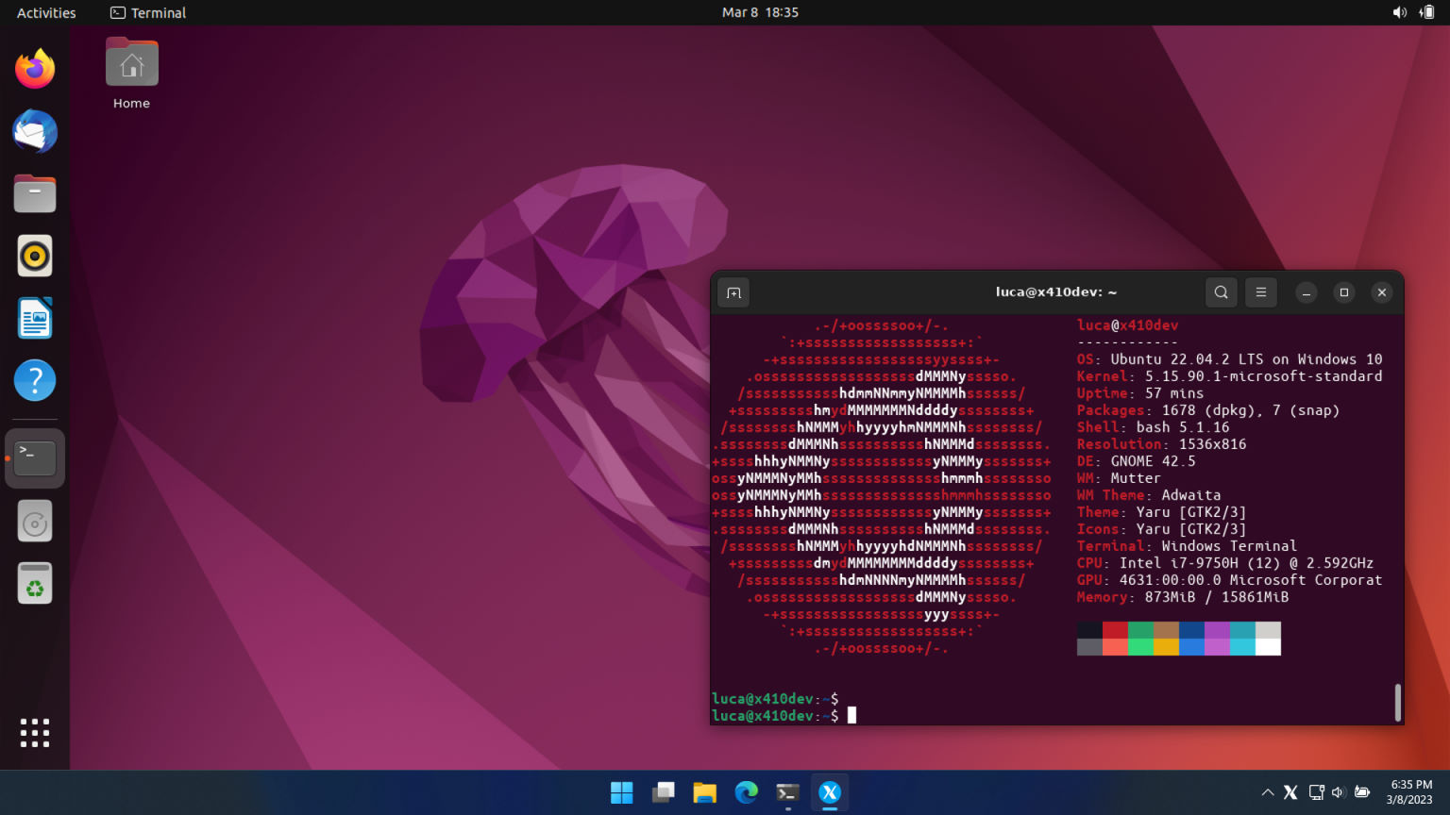
Task: Launch Microsoft Edge from the Windows taskbar
Action: click(x=746, y=792)
